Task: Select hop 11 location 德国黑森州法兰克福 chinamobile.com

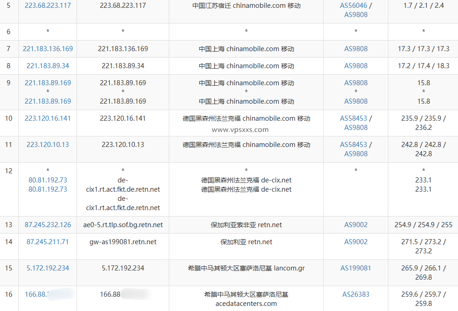Action: (246, 145)
